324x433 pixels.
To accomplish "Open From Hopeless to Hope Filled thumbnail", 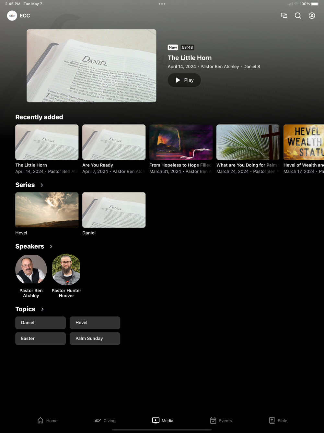I will point(181,142).
